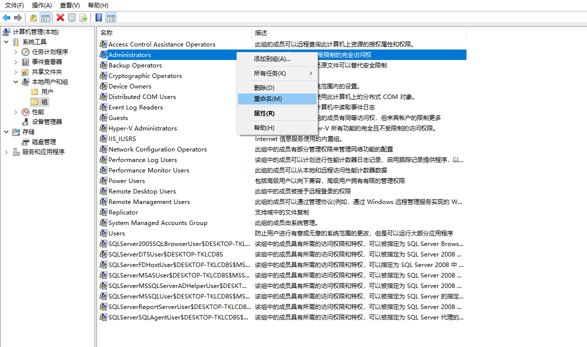Click the Users group icon
587x347 pixels.
pos(103,233)
